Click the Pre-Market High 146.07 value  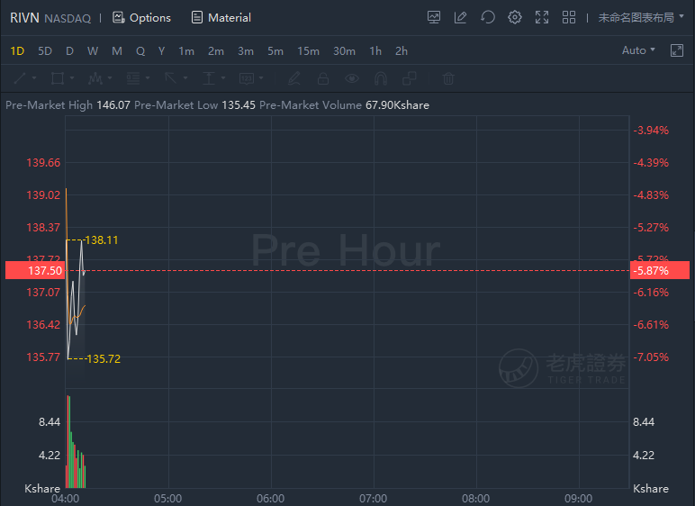coord(113,105)
